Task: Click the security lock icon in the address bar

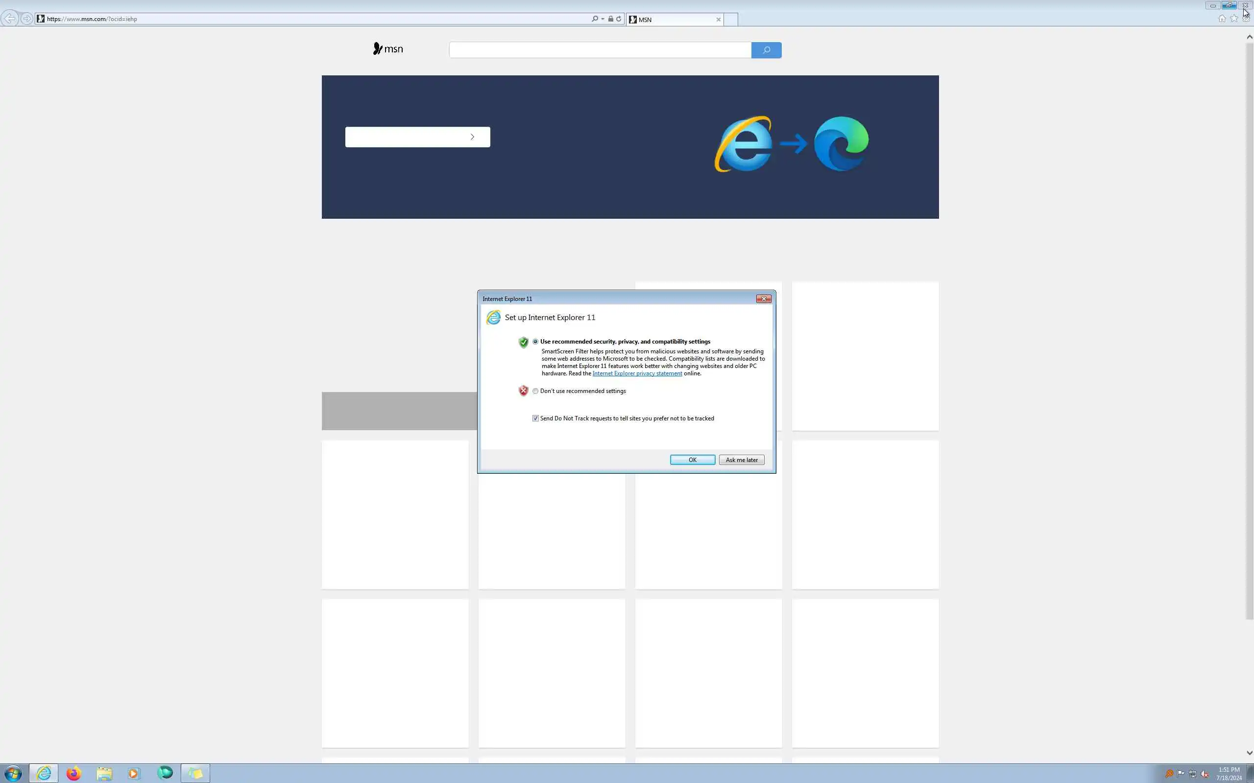Action: click(610, 19)
